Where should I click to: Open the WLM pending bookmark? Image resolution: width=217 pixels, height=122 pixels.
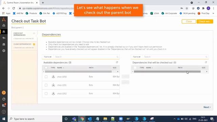point(188,14)
